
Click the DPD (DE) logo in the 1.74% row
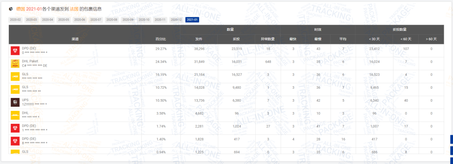click(15, 128)
